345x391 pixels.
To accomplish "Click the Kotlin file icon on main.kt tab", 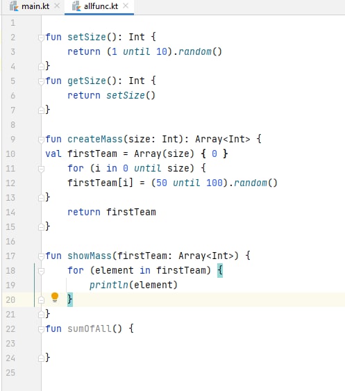I will coord(14,6).
